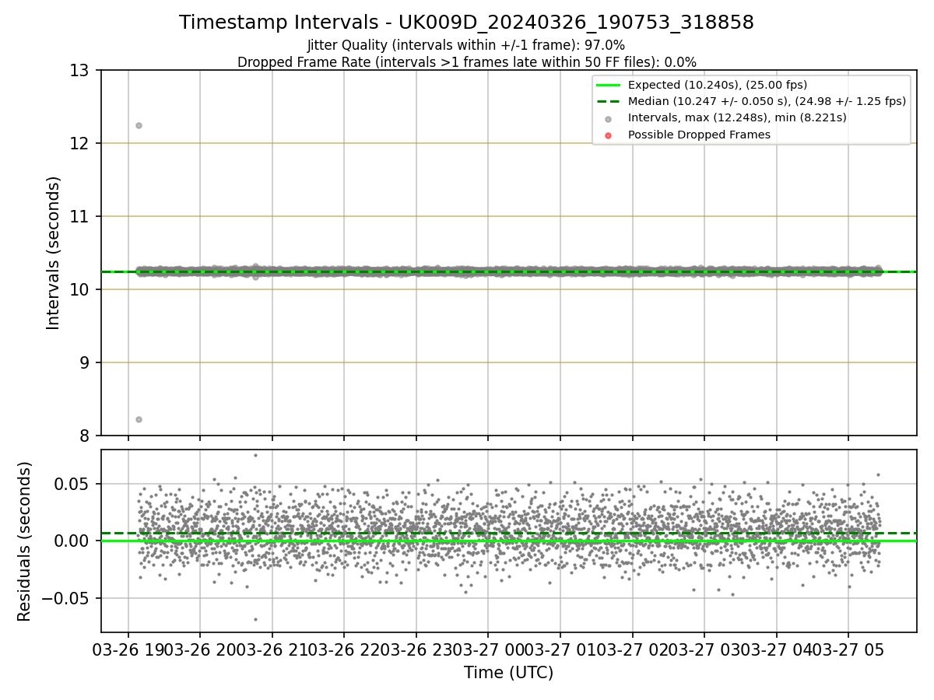This screenshot has height=700, width=934.
Task: Click the plot title 'Timestamp Intervals - UK009D_20240326_190753_318858'
Action: 466,23
